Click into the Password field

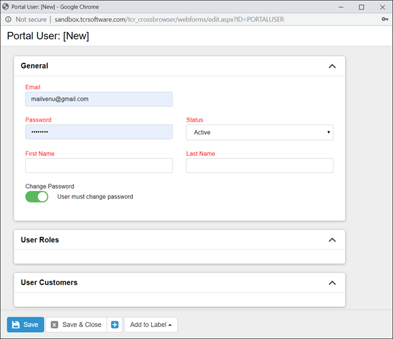99,132
